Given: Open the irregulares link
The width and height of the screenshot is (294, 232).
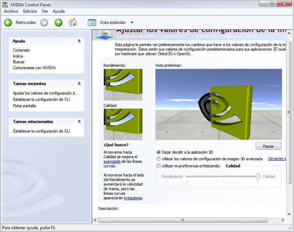Looking at the screenshot, I should 133,198.
